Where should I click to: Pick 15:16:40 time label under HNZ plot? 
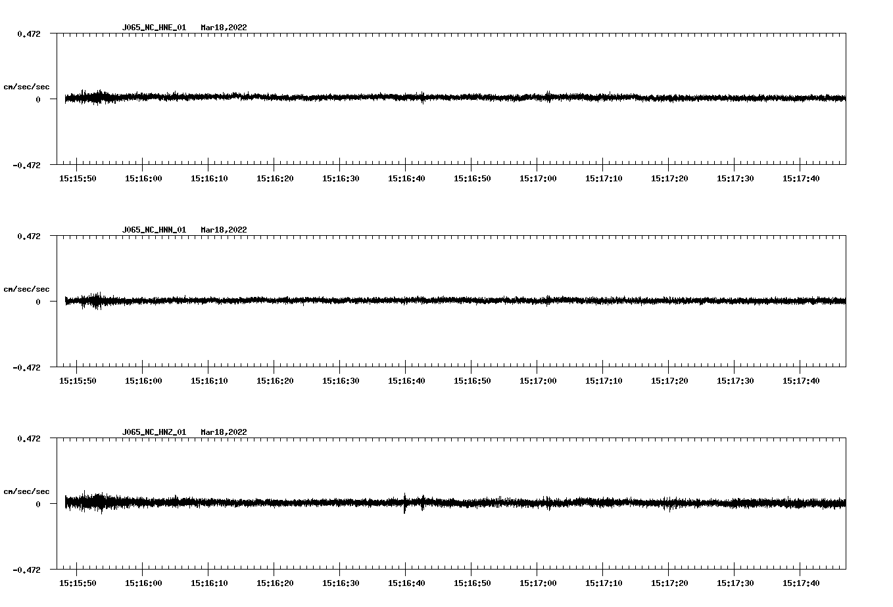coord(406,583)
